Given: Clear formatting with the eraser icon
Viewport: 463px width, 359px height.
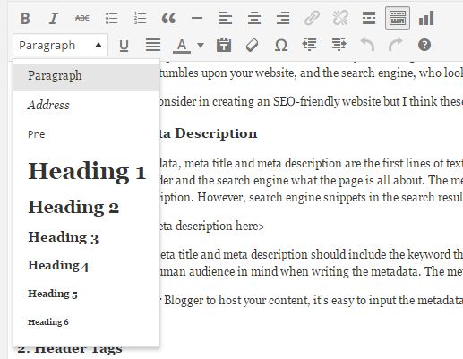Looking at the screenshot, I should click(x=253, y=46).
